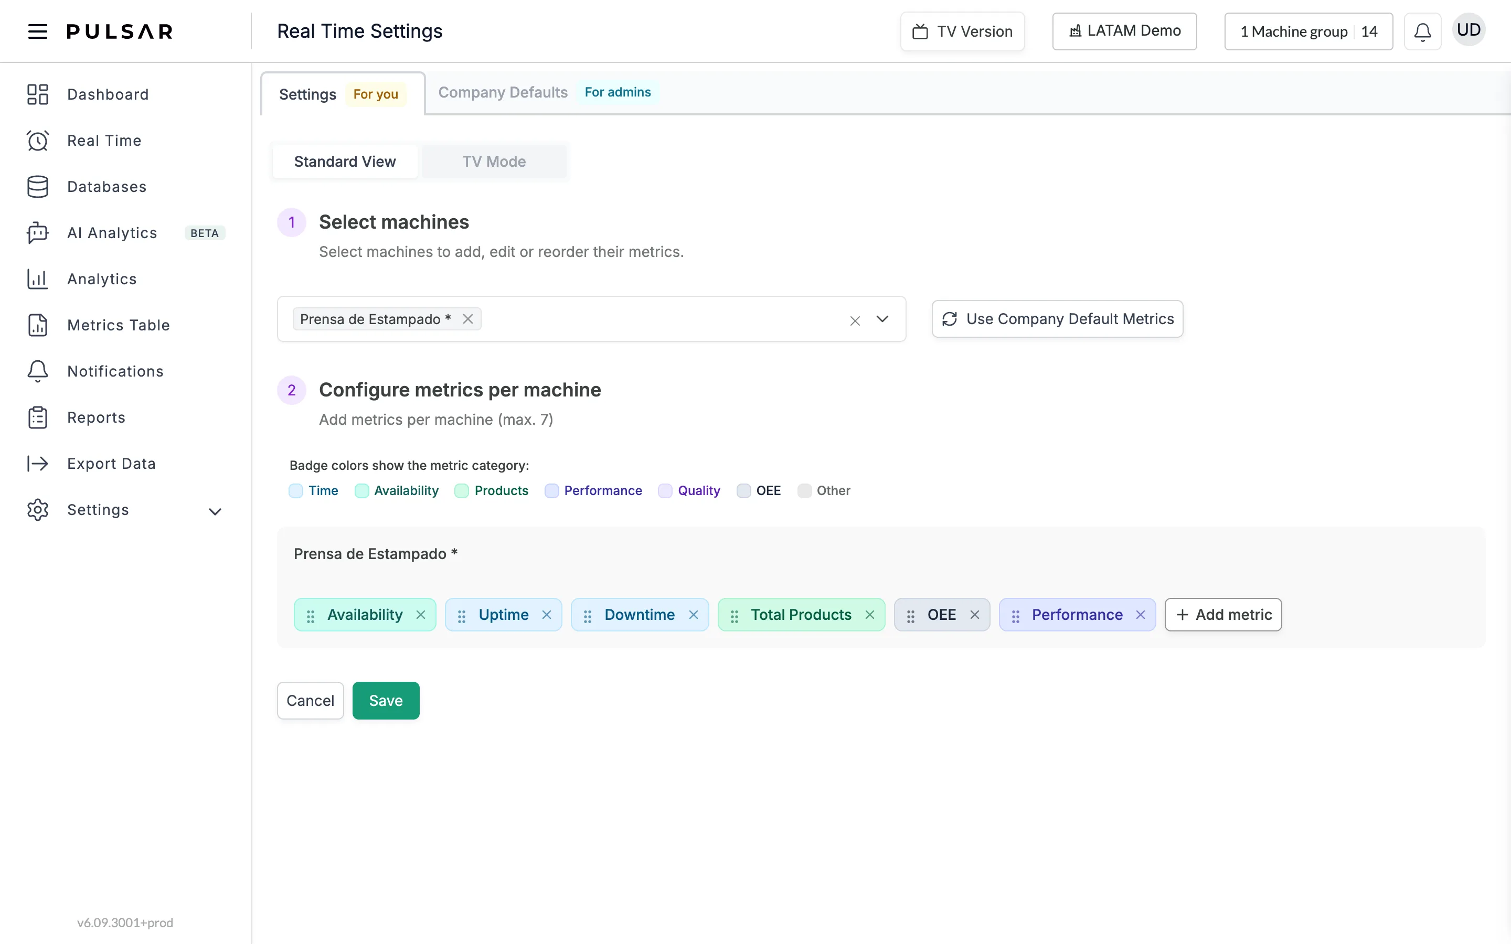Click the Reports clipboard icon

[37, 417]
